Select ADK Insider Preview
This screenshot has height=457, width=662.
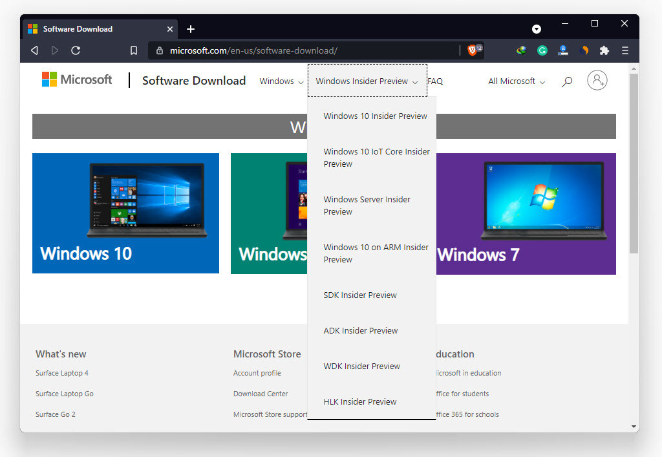(x=361, y=330)
